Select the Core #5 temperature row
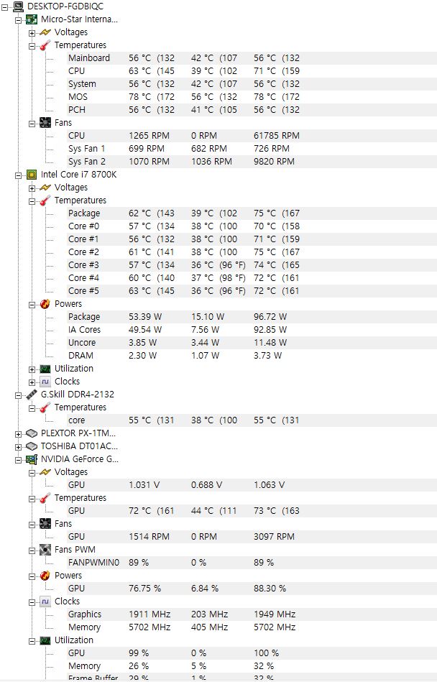437x682 pixels. tap(83, 291)
